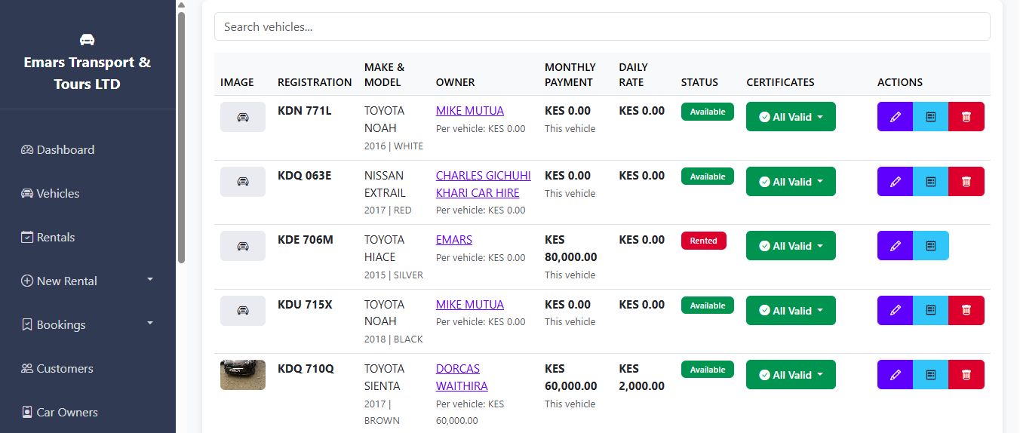Image resolution: width=1020 pixels, height=433 pixels.
Task: Open details icon for KDQ 063E
Action: [x=930, y=182]
